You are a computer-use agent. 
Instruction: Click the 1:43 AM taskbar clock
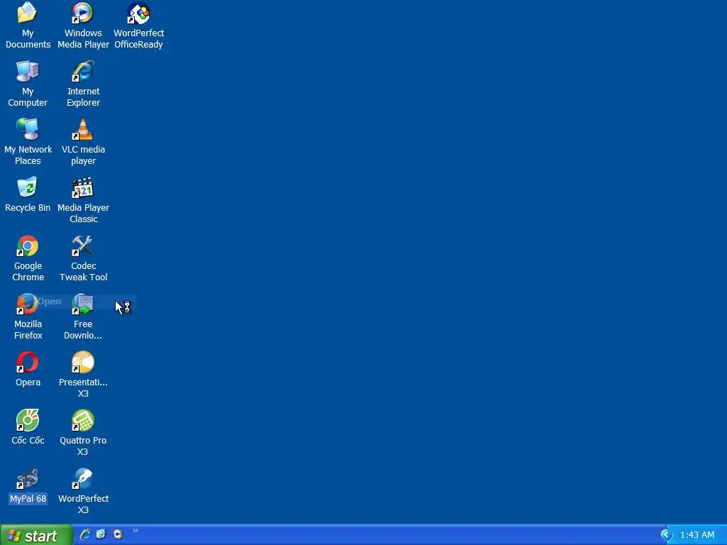pos(697,535)
